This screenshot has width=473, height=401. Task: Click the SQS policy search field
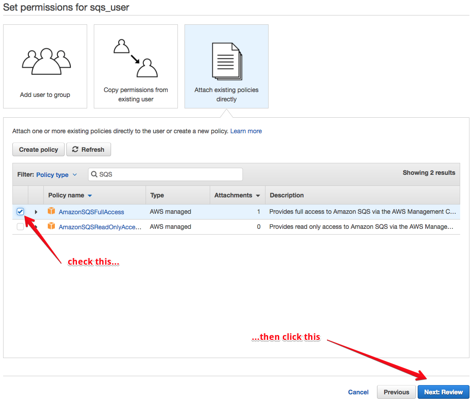[x=165, y=174]
